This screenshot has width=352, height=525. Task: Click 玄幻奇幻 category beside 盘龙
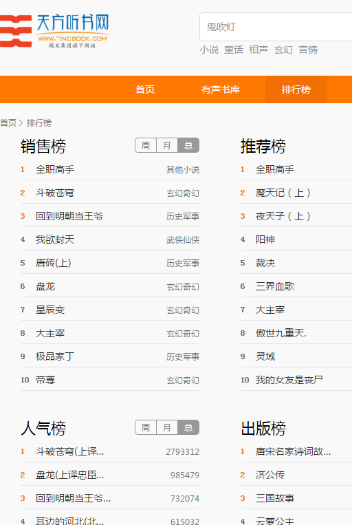183,287
